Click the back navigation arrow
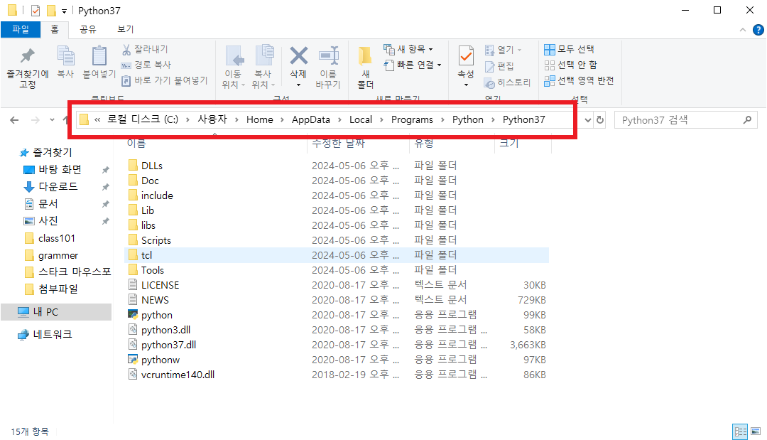 click(x=14, y=120)
